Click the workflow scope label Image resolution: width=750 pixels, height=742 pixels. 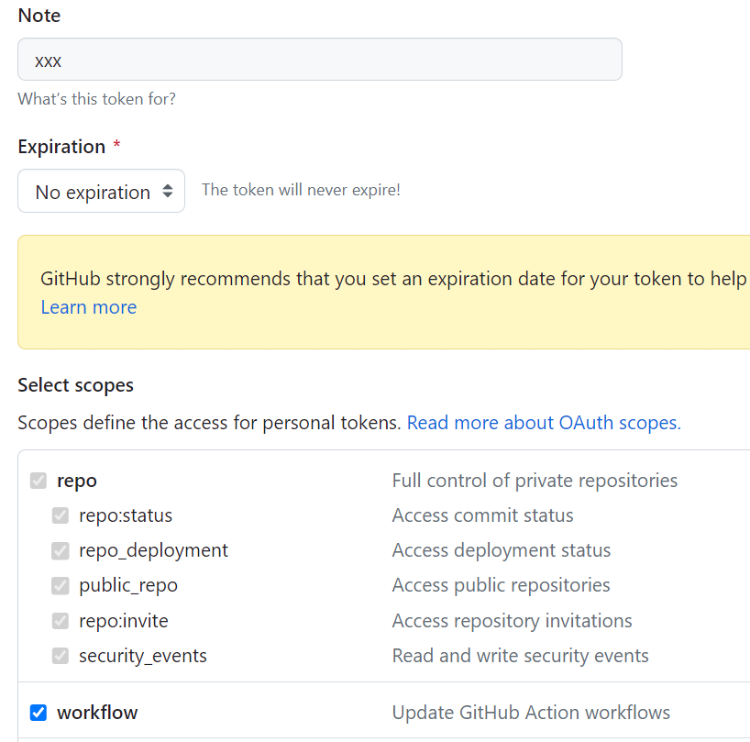click(97, 713)
